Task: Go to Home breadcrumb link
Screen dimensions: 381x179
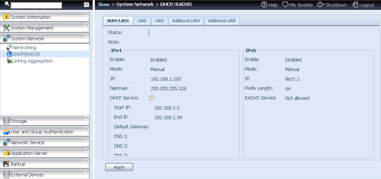Action: [x=104, y=4]
